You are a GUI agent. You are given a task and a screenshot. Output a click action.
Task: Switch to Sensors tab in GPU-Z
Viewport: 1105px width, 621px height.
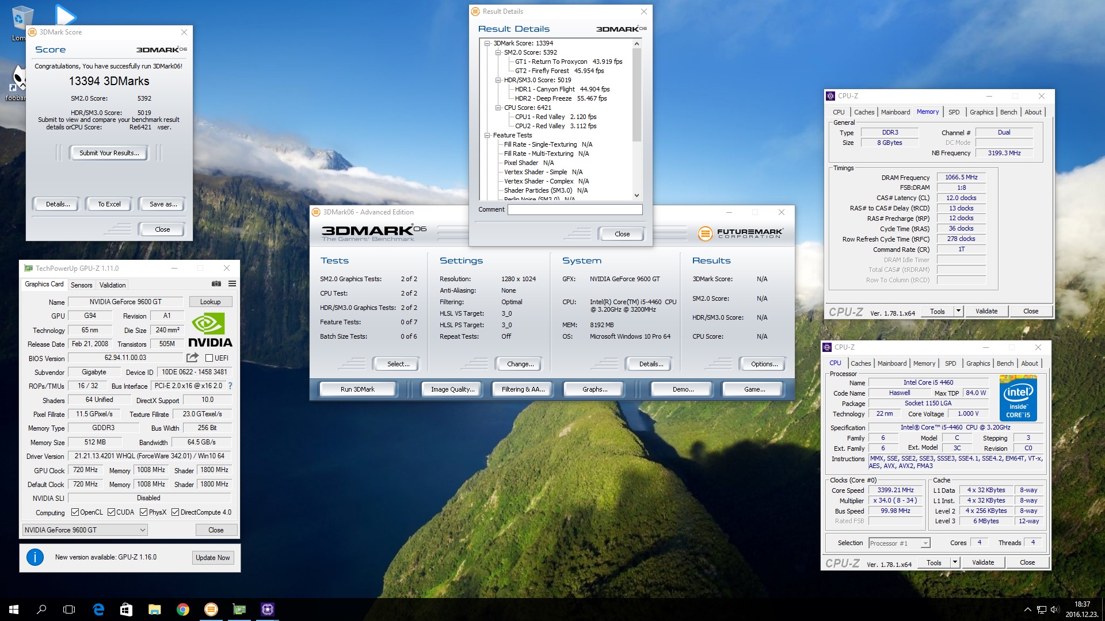[x=81, y=285]
